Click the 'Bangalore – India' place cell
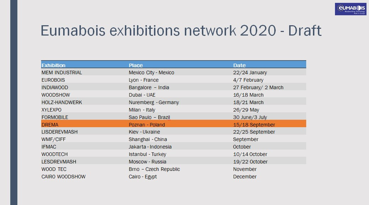The image size is (369, 205). (149, 87)
